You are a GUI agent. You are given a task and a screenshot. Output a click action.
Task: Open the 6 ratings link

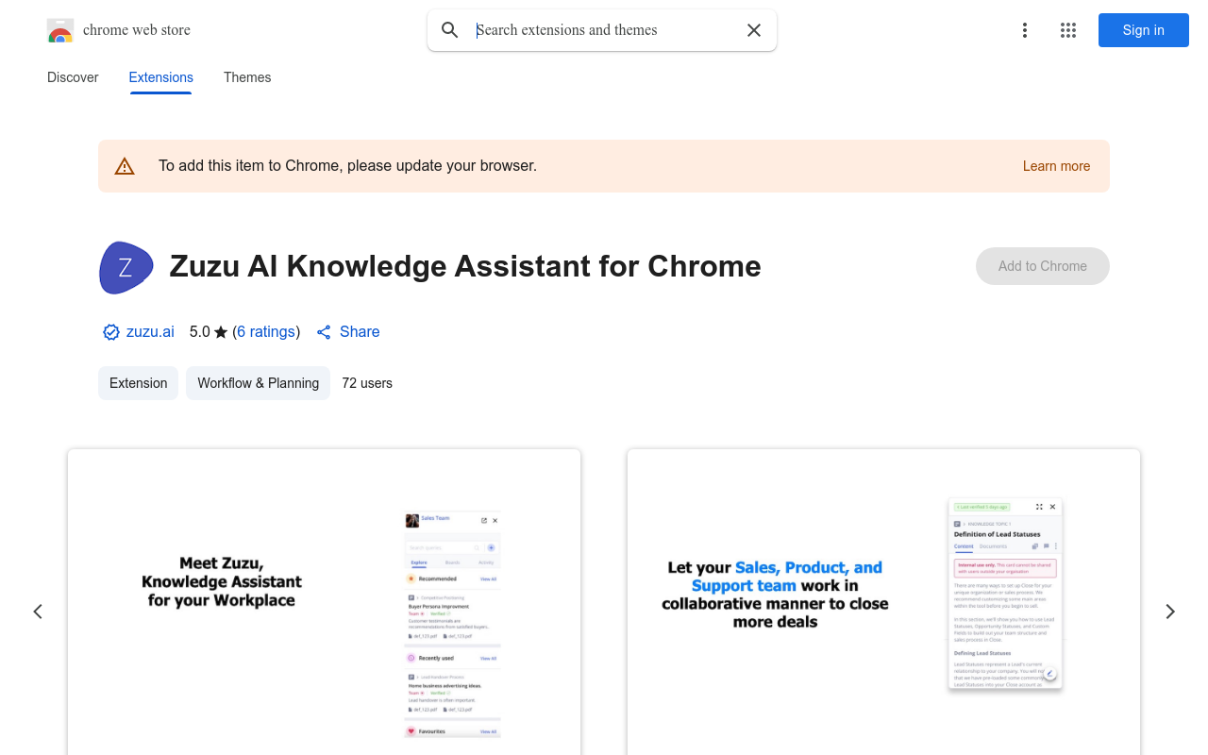click(x=266, y=332)
